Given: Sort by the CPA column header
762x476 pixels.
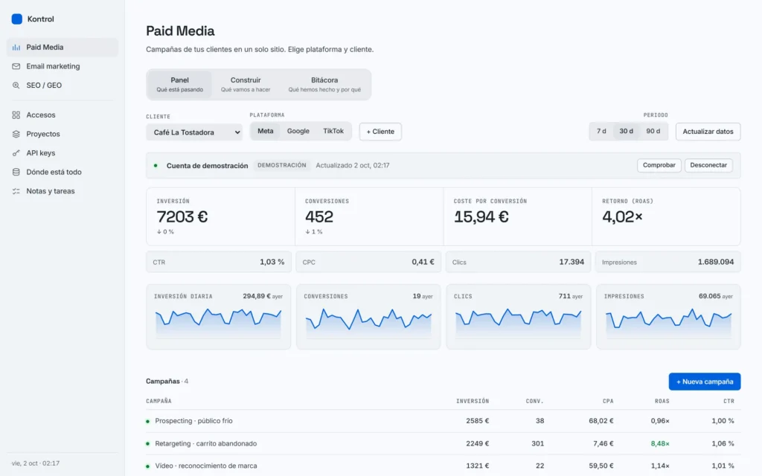Looking at the screenshot, I should (x=608, y=401).
